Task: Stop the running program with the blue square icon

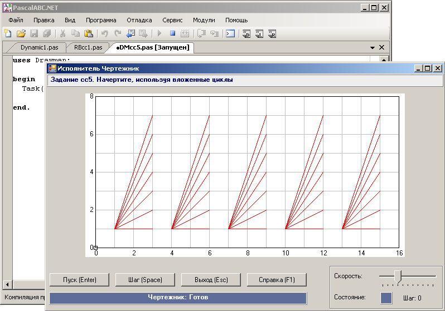Action: (x=172, y=33)
